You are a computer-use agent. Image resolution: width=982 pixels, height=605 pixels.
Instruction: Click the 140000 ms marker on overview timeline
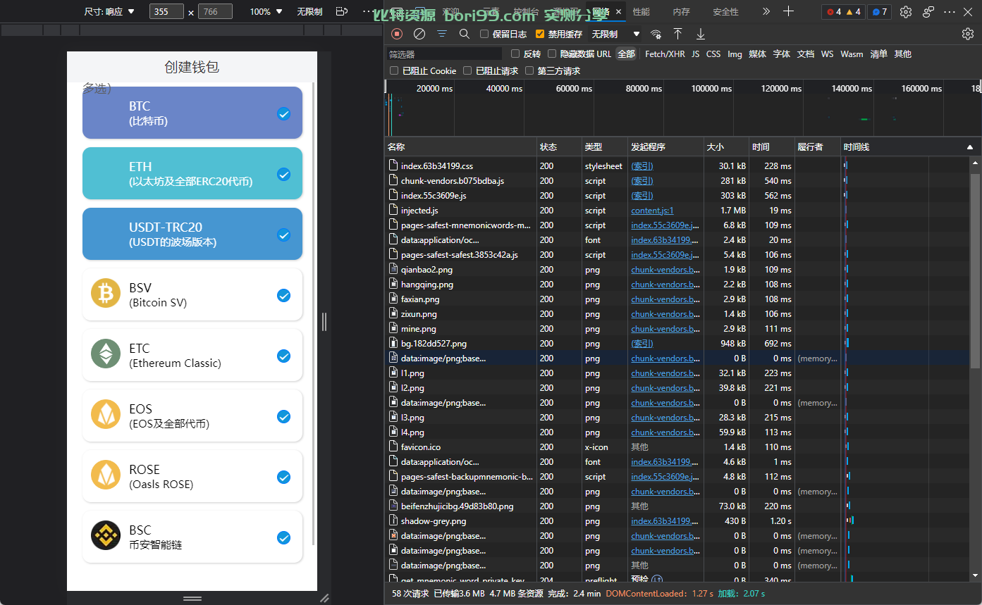852,89
